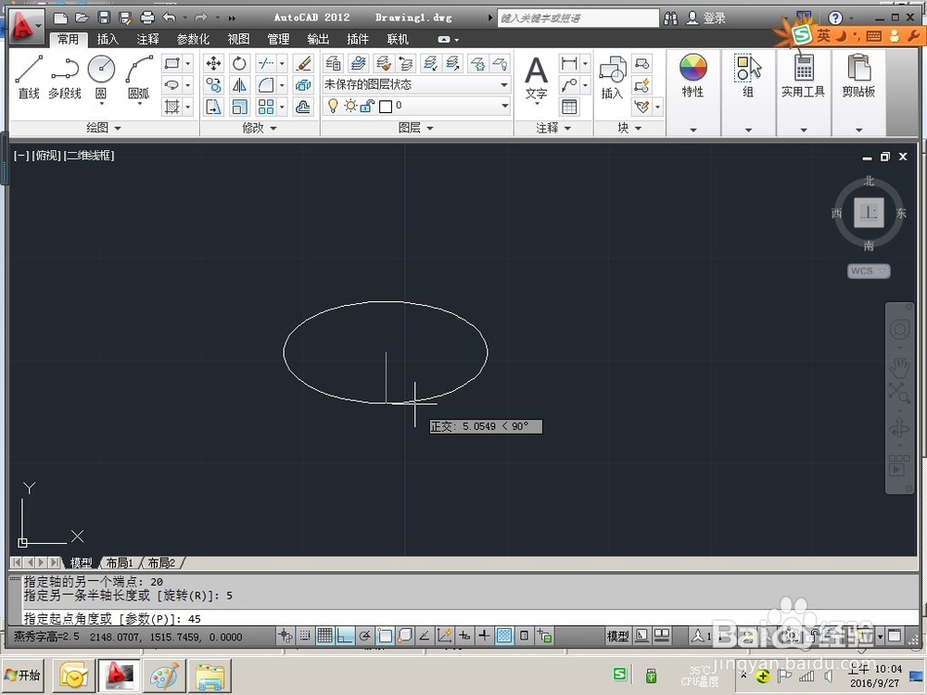Click the Windows 开始 start button

click(23, 675)
